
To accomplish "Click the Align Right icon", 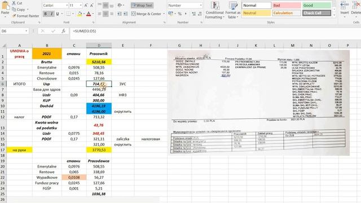I will tap(112, 14).
